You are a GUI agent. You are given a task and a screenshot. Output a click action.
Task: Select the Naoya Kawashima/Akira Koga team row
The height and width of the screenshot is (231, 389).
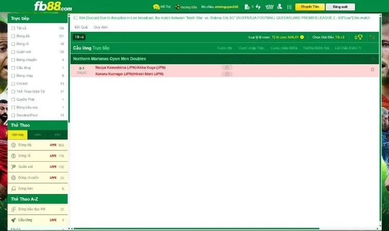tap(130, 67)
